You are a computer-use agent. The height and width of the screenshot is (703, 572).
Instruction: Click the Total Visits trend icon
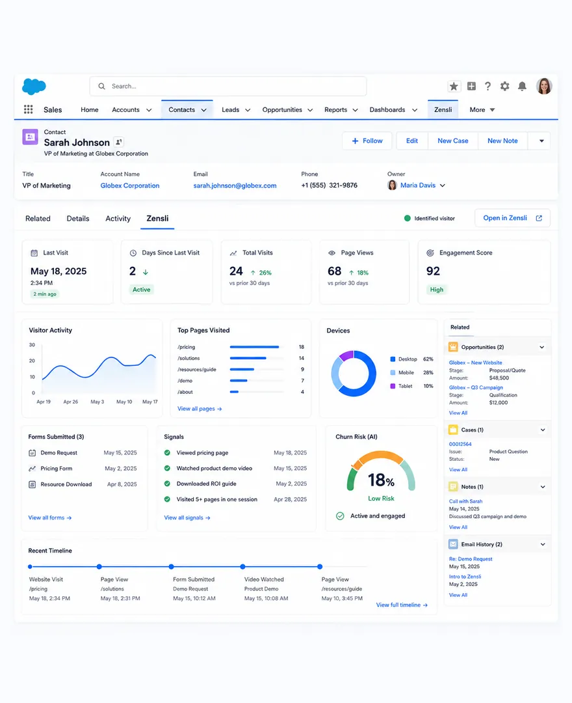[x=233, y=253]
